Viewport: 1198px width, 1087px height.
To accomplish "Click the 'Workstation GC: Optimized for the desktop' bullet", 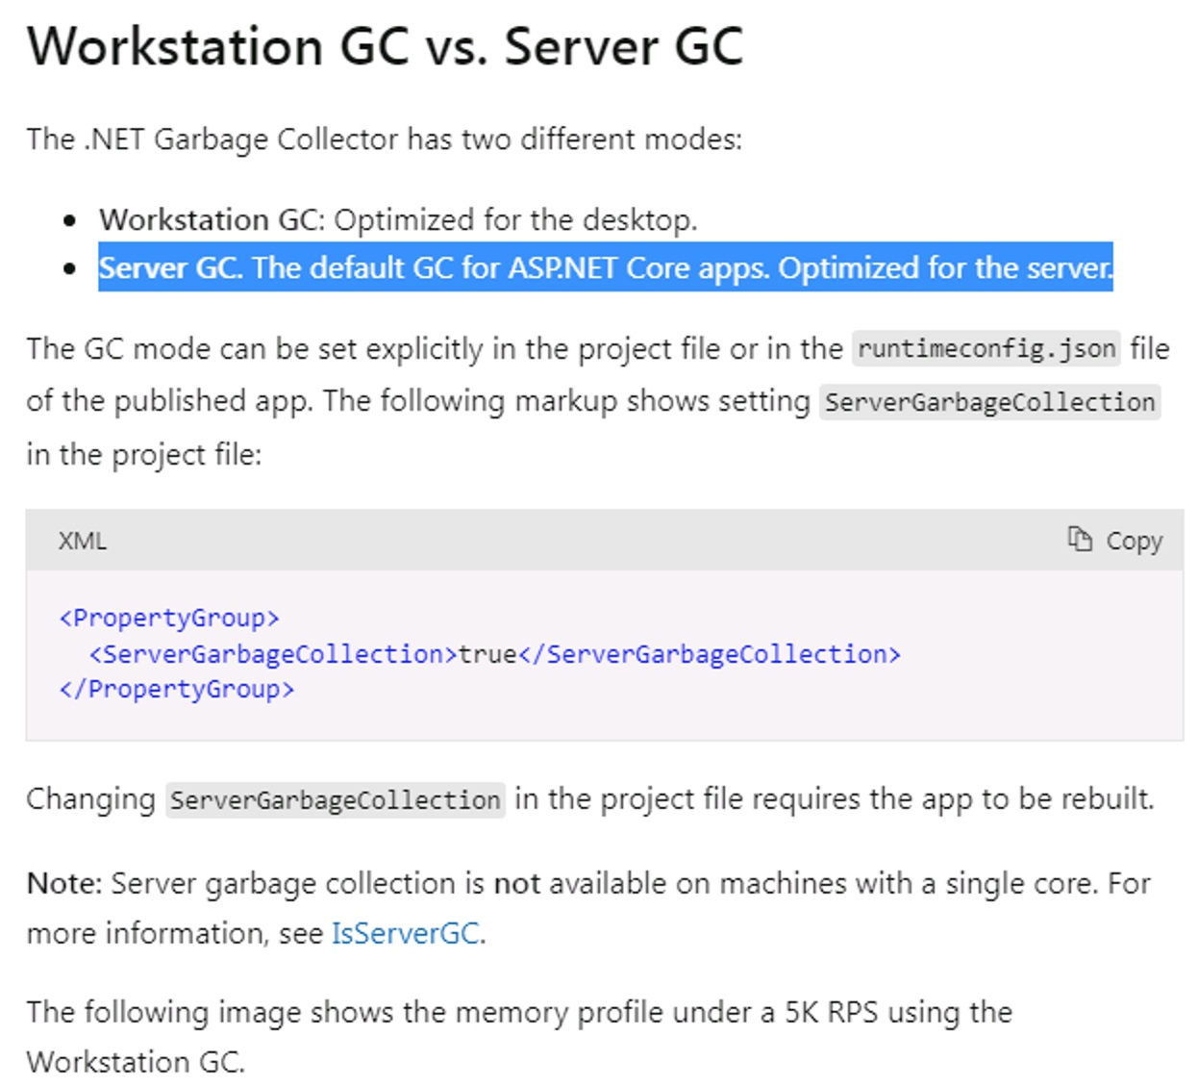I will [x=398, y=220].
